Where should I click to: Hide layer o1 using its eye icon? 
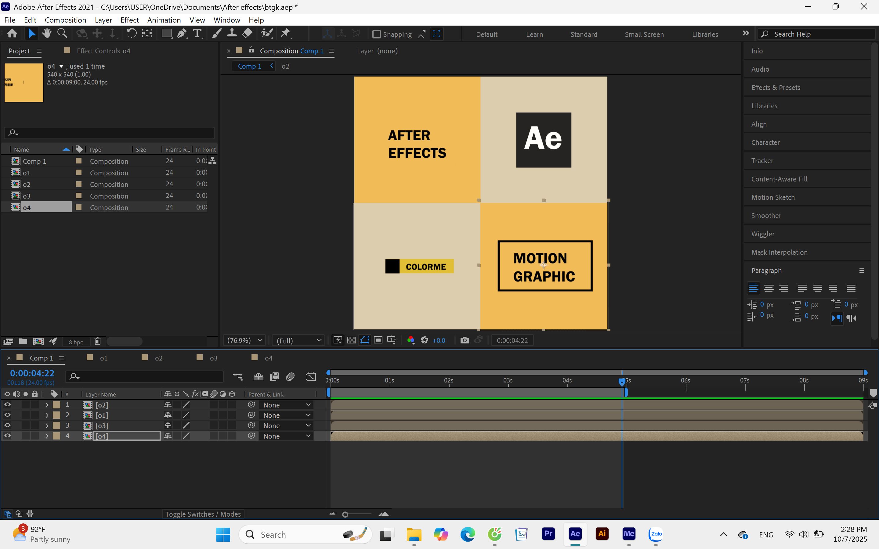click(x=7, y=415)
